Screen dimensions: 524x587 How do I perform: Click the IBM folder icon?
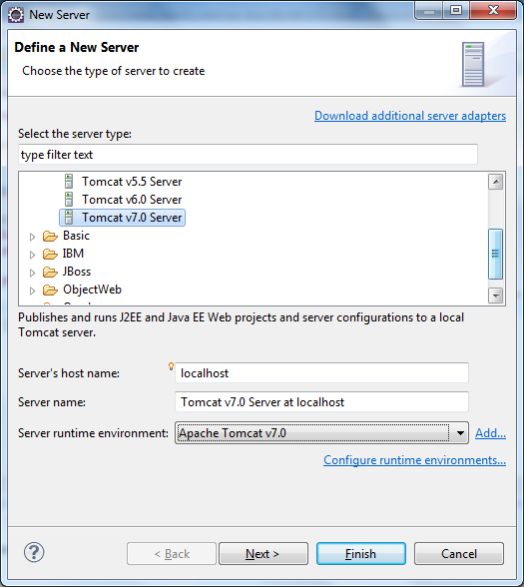pos(50,254)
